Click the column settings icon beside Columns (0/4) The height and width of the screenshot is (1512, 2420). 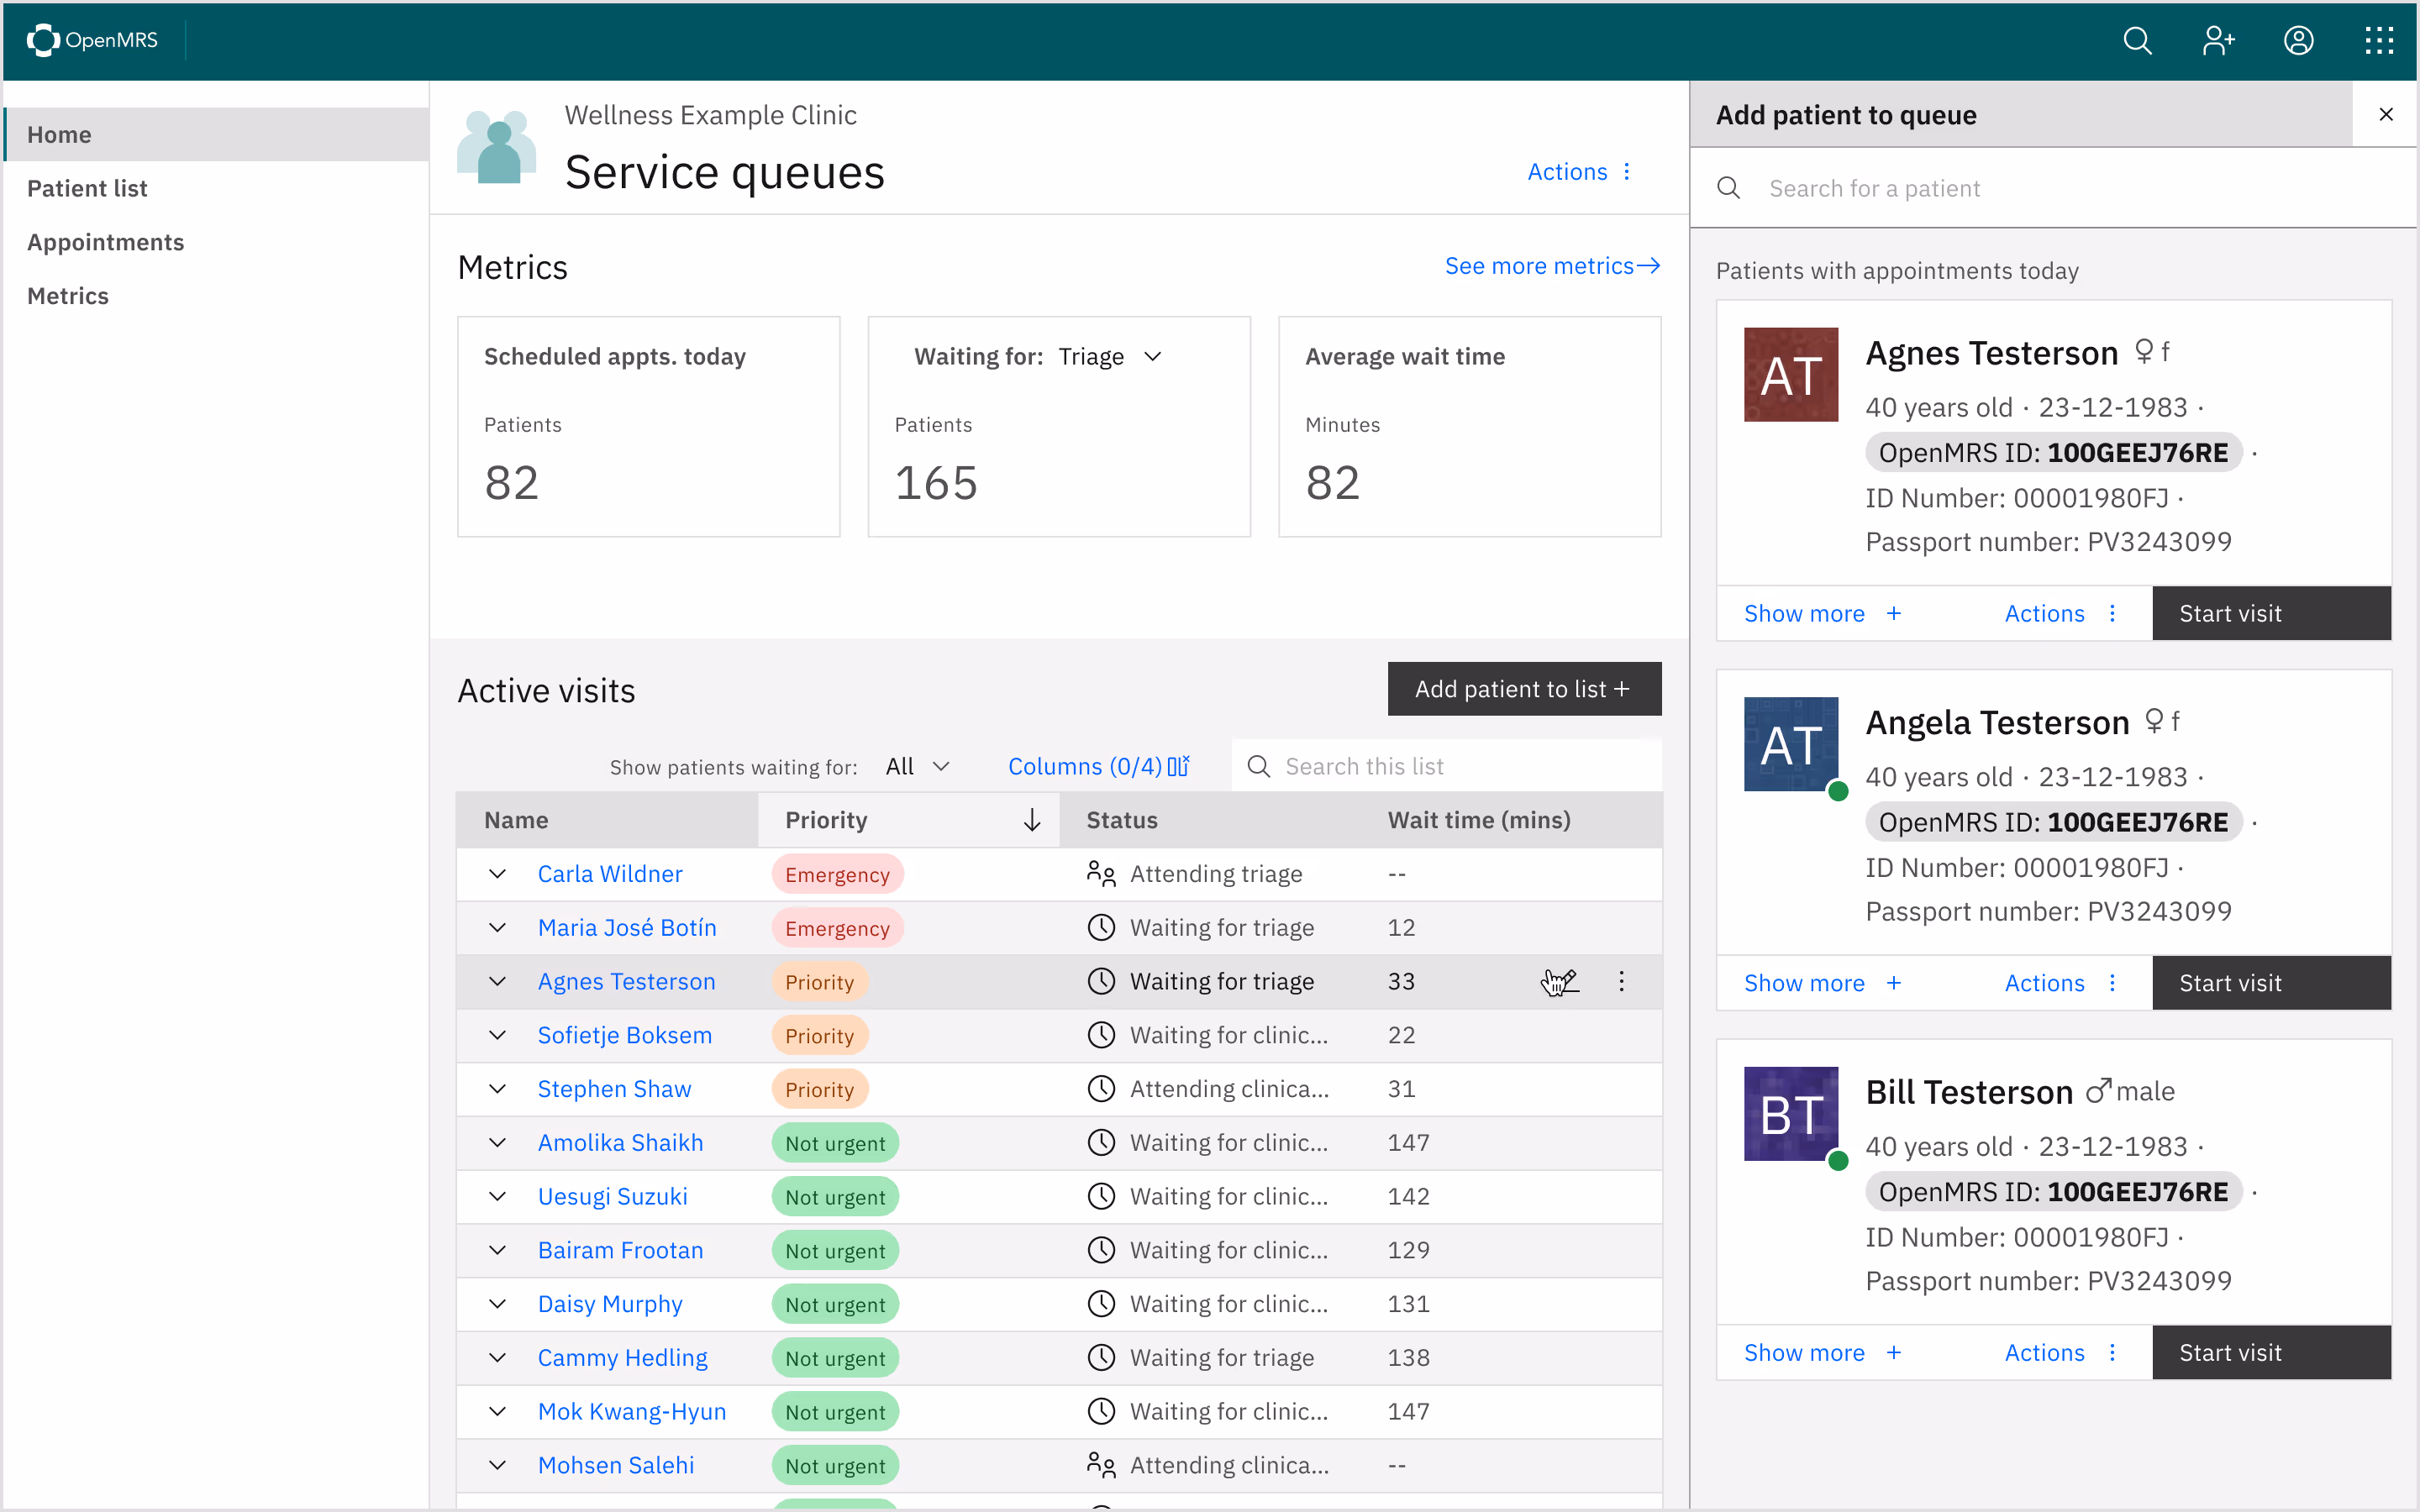(1178, 766)
